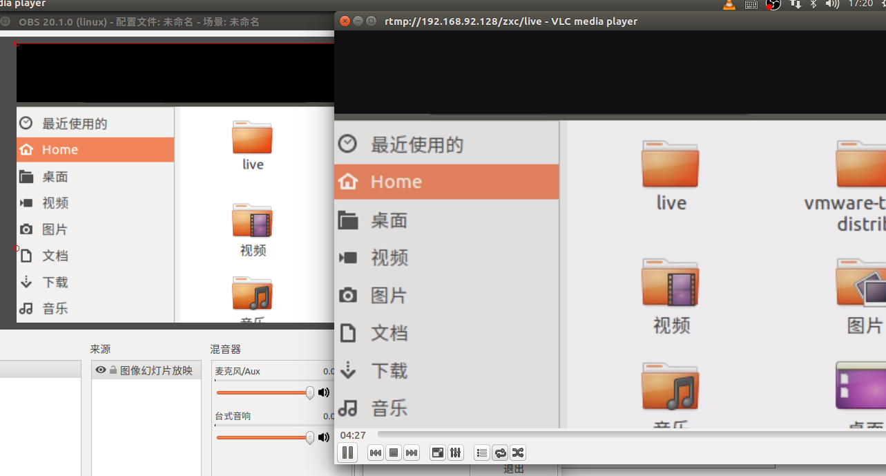Viewport: 886px width, 476px height.
Task: Click Home in the OBS preview sidebar
Action: [95, 150]
